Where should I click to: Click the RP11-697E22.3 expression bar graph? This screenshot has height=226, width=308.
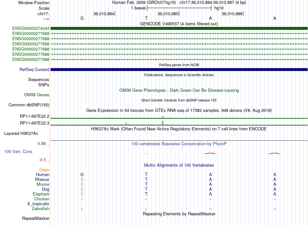pos(112,123)
